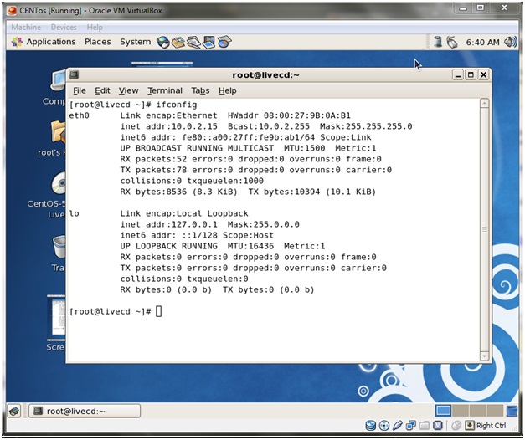
Task: Close the root@livecd terminal window
Action: pos(483,75)
